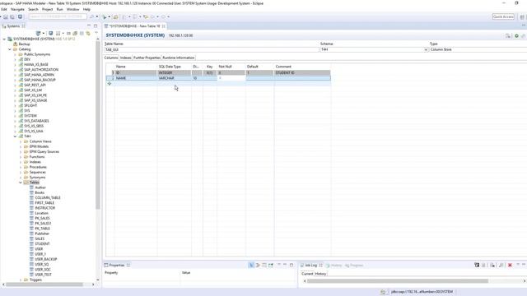527x296 pixels.
Task: Open the Help menu
Action: (x=86, y=9)
